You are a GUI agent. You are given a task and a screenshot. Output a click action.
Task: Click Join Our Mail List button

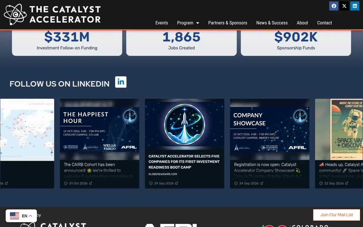coord(336,215)
